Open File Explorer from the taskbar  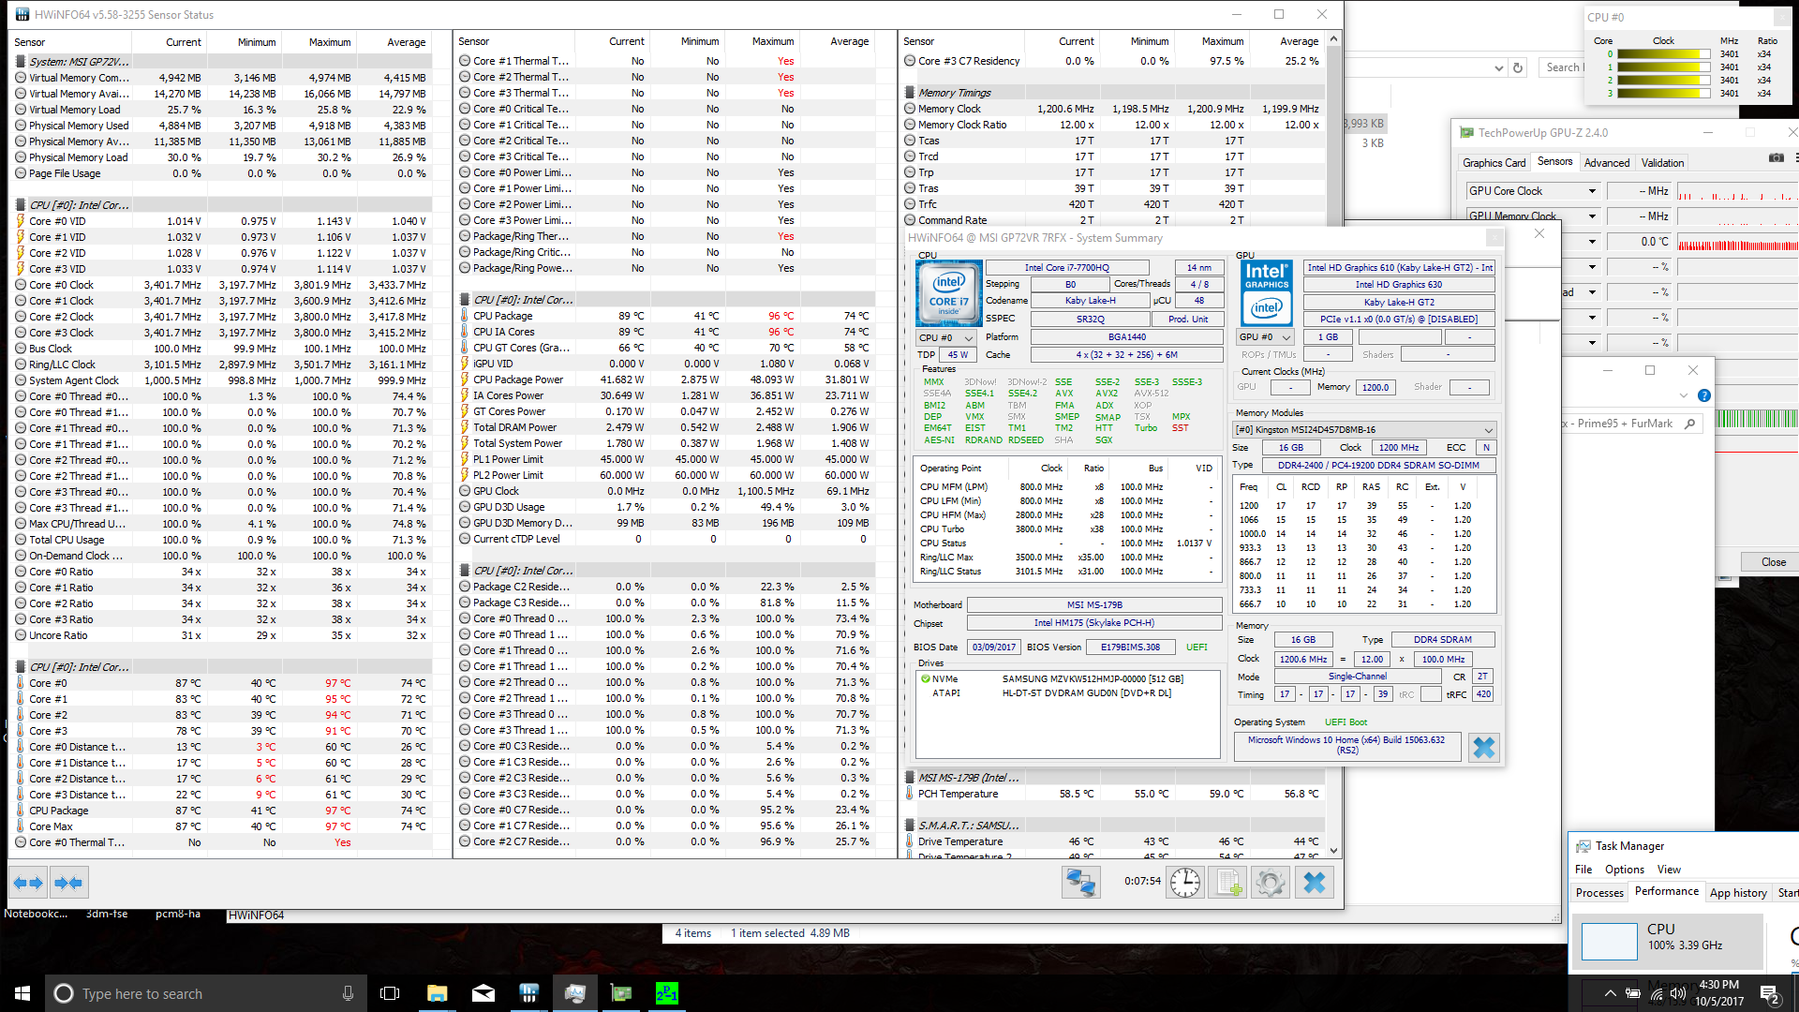437,993
